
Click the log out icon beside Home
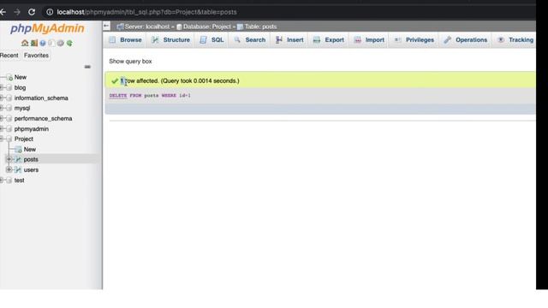(34, 43)
